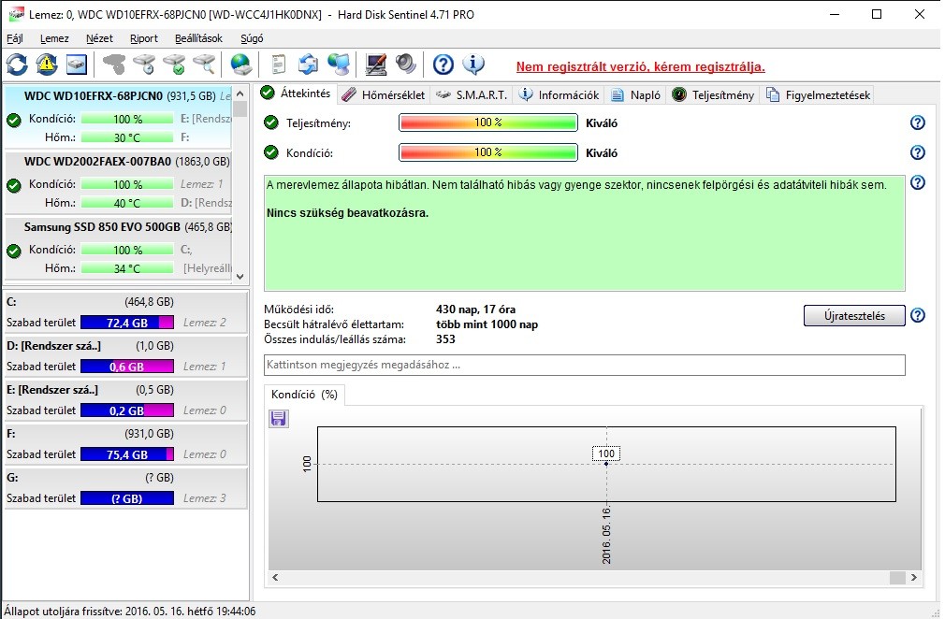Click the (? GB) free space bar of G:

point(127,498)
